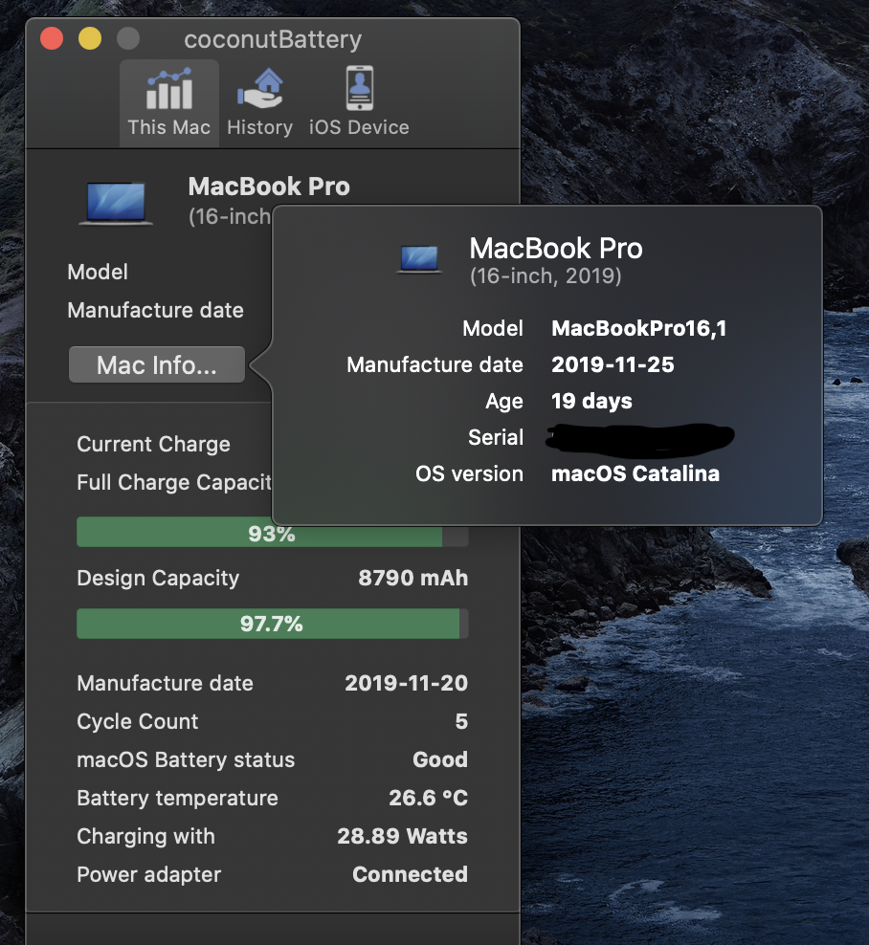The height and width of the screenshot is (945, 869).
Task: Click the Full Charge Capacity label
Action: coord(174,483)
